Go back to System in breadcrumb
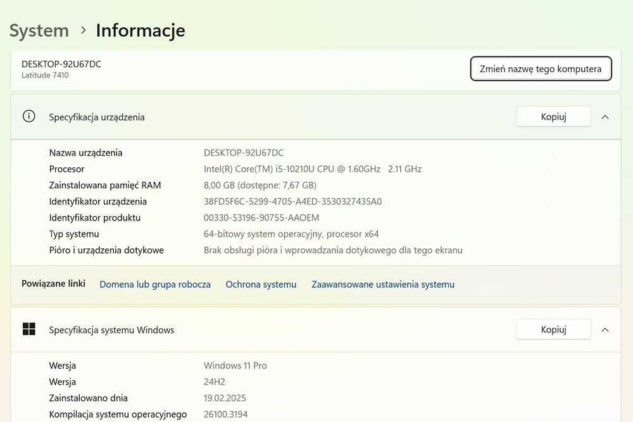The image size is (633, 422). coord(39,30)
